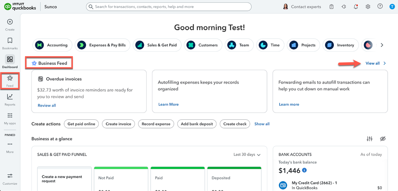Go to Reports in the sidebar
This screenshot has height=191, width=398.
[x=10, y=97]
